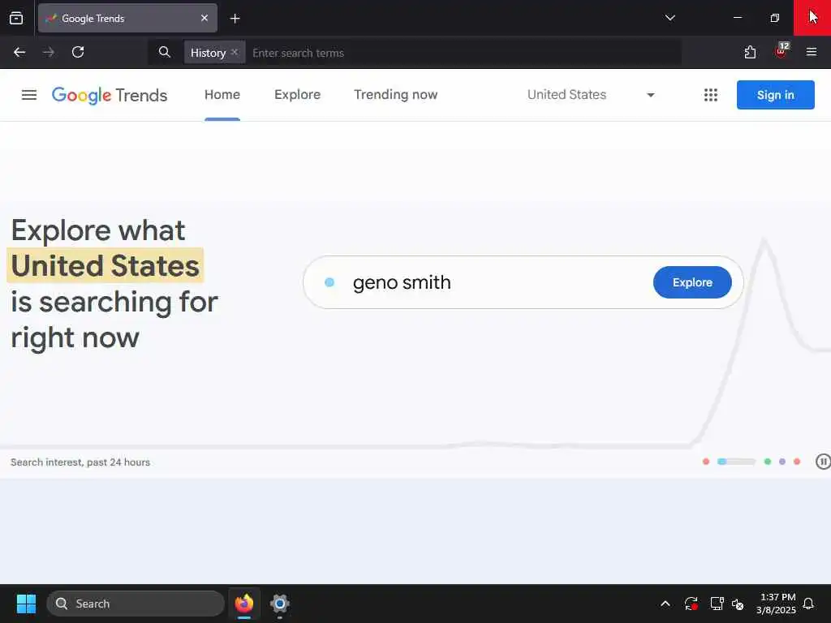The width and height of the screenshot is (831, 623).
Task: Open the Firefox application menu
Action: coord(811,52)
